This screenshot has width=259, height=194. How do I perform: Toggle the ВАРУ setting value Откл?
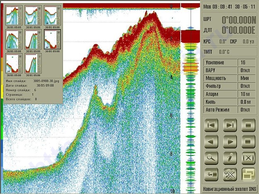pyautogui.click(x=246, y=70)
